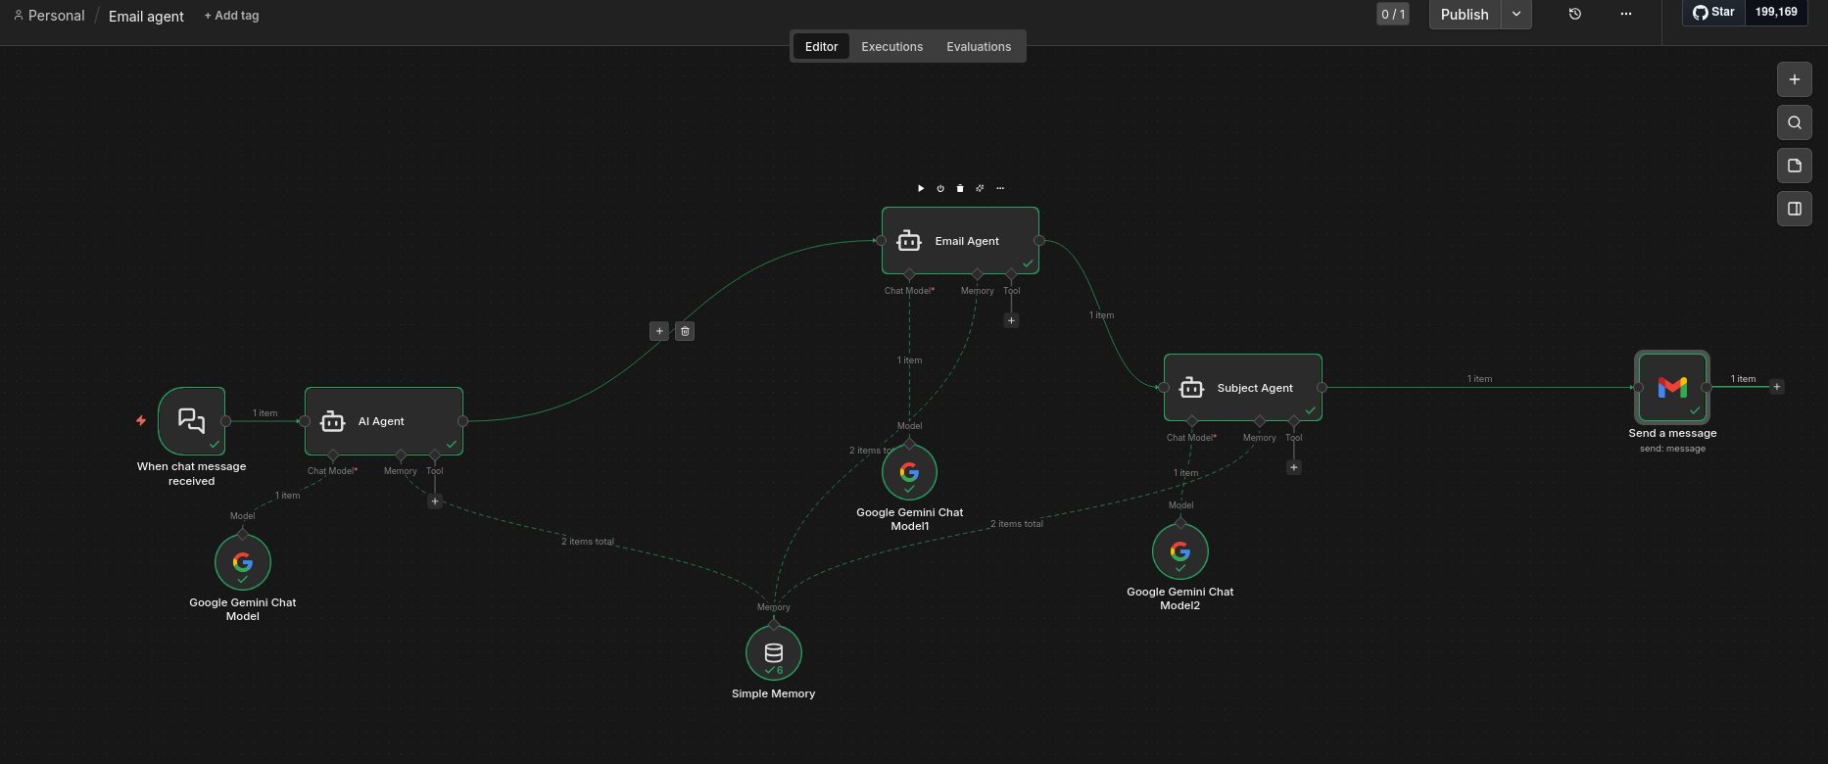Switch to the Executions tab
This screenshot has width=1828, height=764.
click(x=891, y=46)
